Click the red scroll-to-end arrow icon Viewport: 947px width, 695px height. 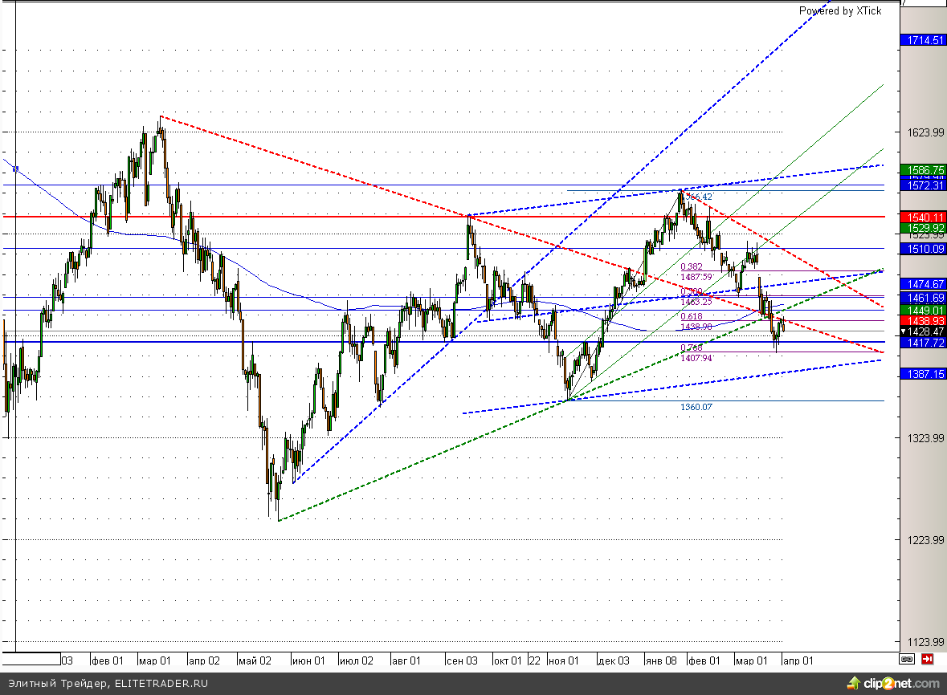pos(927,660)
